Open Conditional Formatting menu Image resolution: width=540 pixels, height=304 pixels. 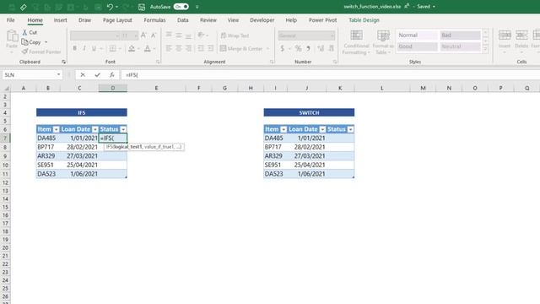coord(356,42)
